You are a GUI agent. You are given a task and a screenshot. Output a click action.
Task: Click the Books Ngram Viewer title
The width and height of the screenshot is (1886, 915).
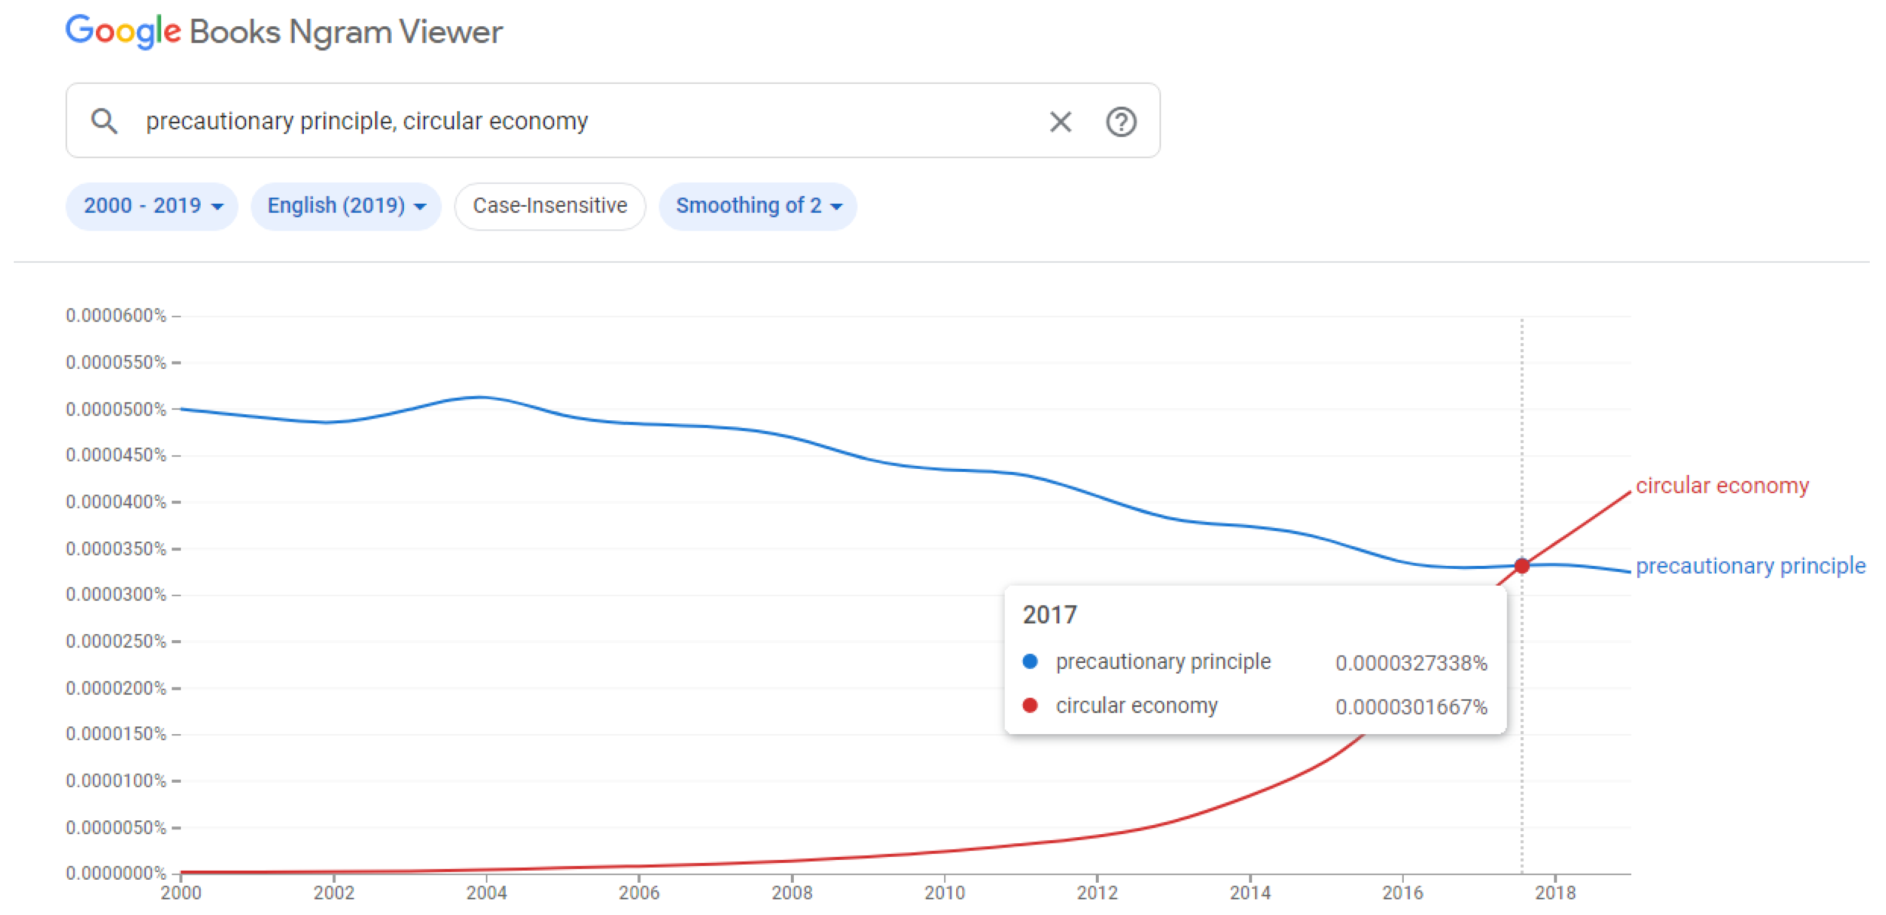pos(346,32)
